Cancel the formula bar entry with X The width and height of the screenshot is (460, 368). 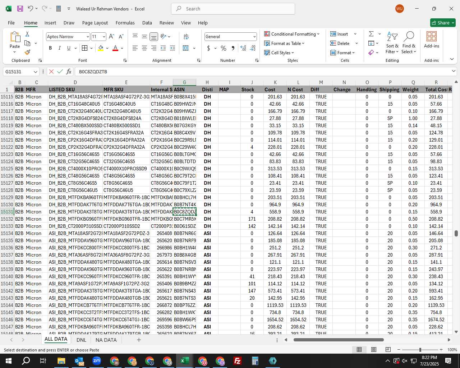(x=51, y=72)
